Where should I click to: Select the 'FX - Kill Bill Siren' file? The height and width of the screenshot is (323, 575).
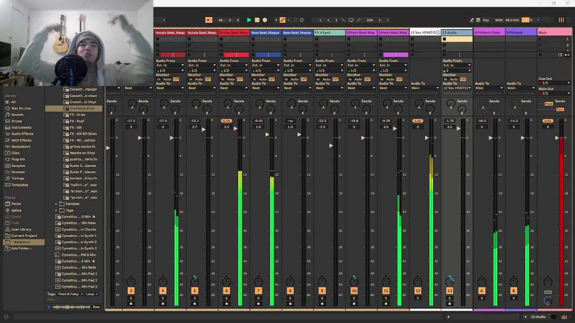(x=83, y=134)
